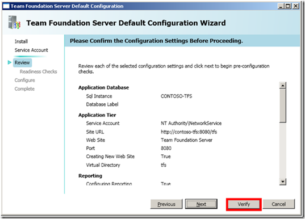Select the Complete step in sidebar
Image resolution: width=305 pixels, height=219 pixels.
(x=24, y=89)
